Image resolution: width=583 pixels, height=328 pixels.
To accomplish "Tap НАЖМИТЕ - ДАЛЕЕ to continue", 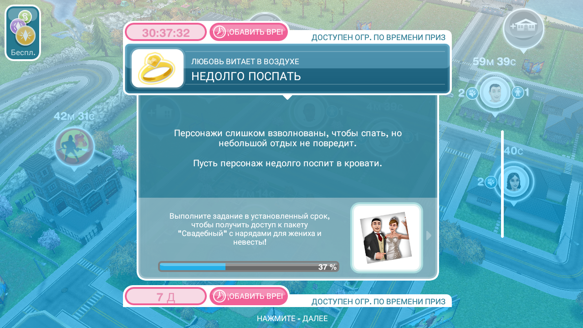I will (x=292, y=318).
